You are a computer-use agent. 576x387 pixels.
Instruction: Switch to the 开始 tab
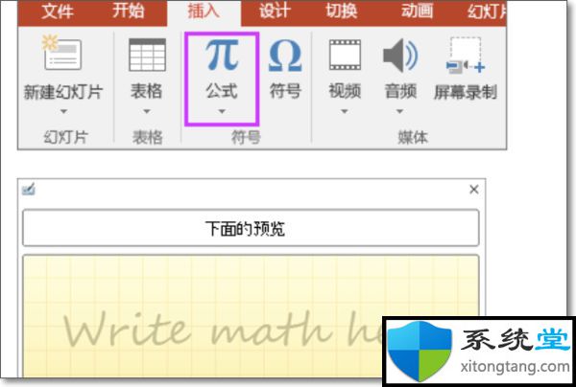click(129, 11)
